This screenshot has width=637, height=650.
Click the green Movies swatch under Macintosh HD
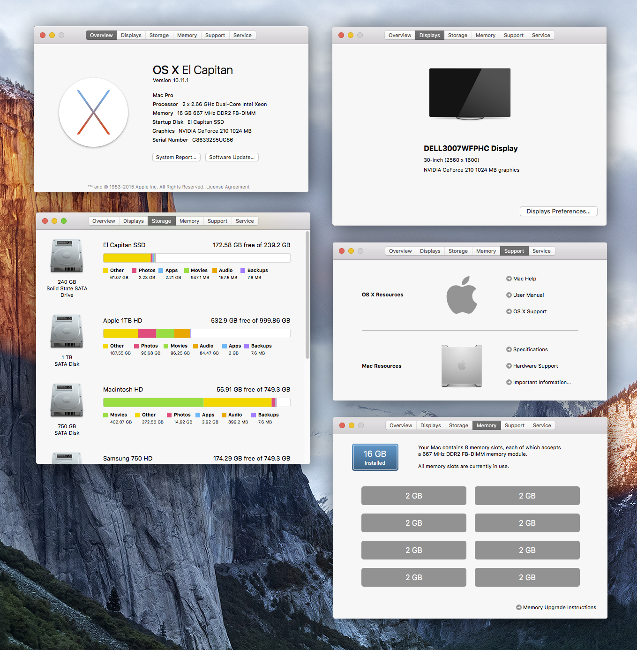(105, 415)
